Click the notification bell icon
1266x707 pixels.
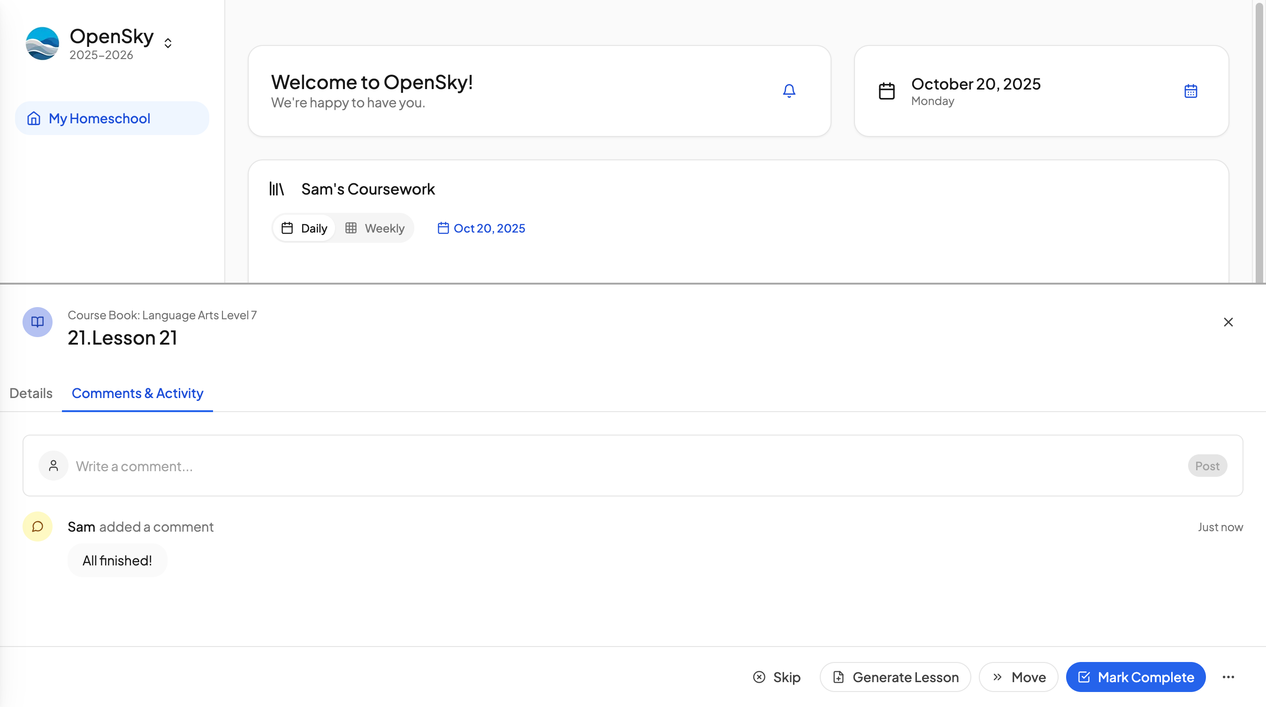click(789, 91)
